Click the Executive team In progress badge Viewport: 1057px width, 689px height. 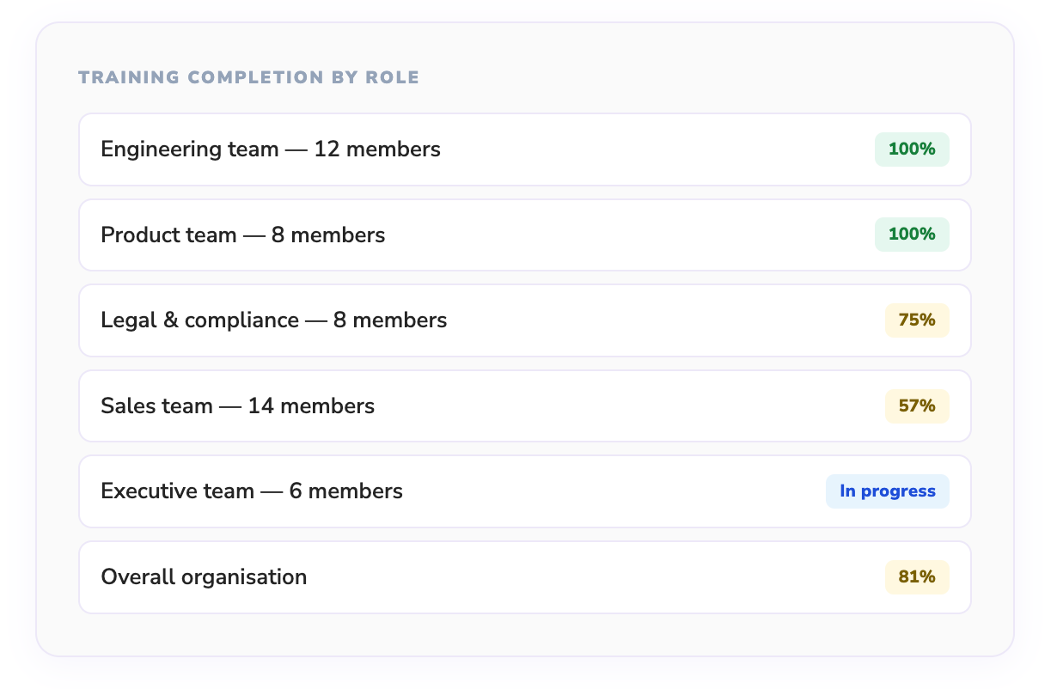[887, 491]
